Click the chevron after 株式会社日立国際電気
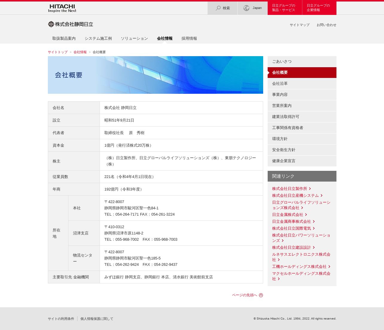 [x=314, y=228]
